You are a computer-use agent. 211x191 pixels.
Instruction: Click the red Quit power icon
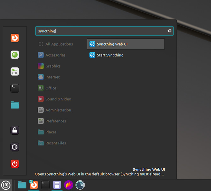coord(15,164)
